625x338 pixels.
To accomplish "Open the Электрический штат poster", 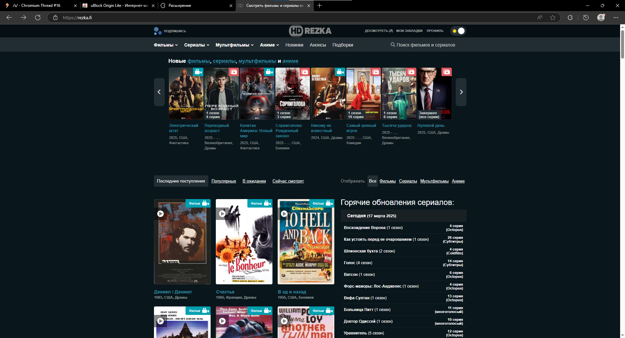I will 186,94.
